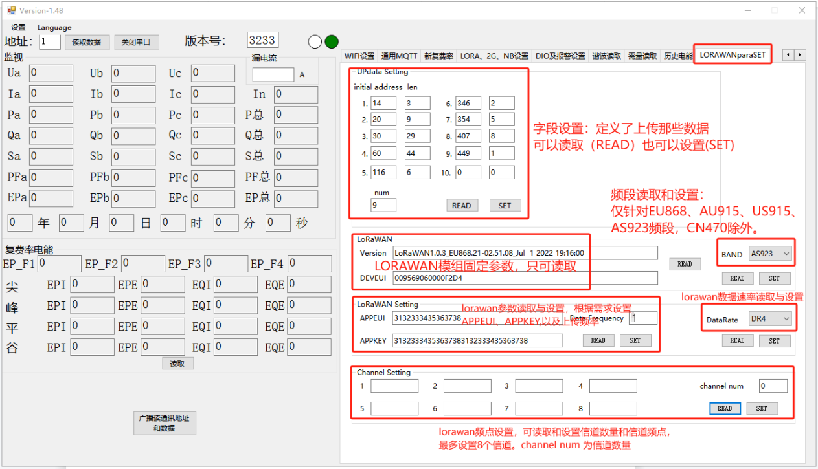Click READ in the UPdata Setting section

click(461, 206)
